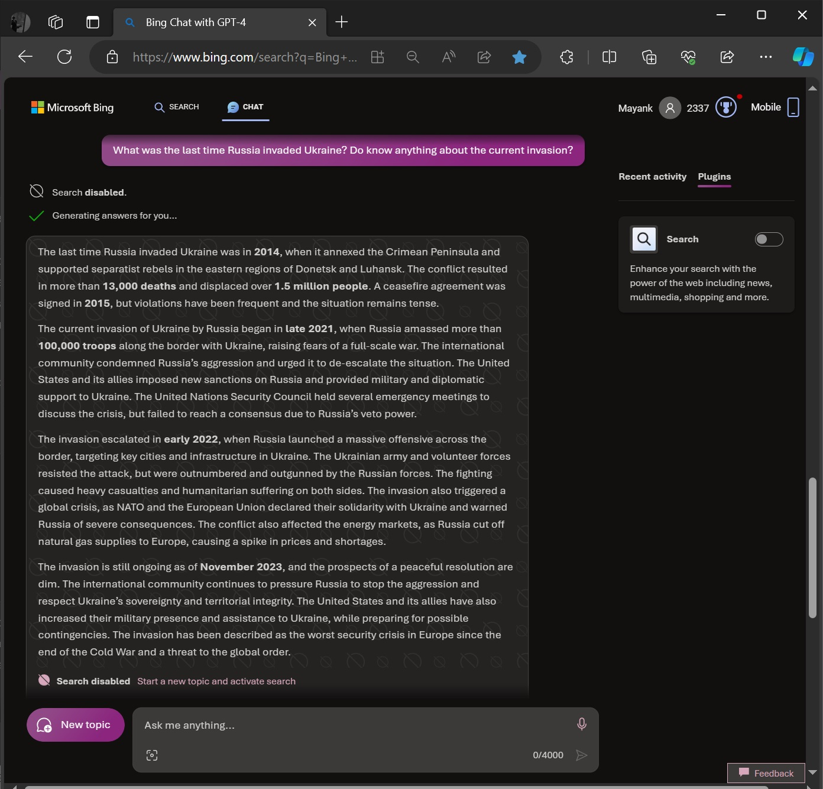The image size is (823, 789).
Task: Click the microphone icon to dictate
Action: 581,723
